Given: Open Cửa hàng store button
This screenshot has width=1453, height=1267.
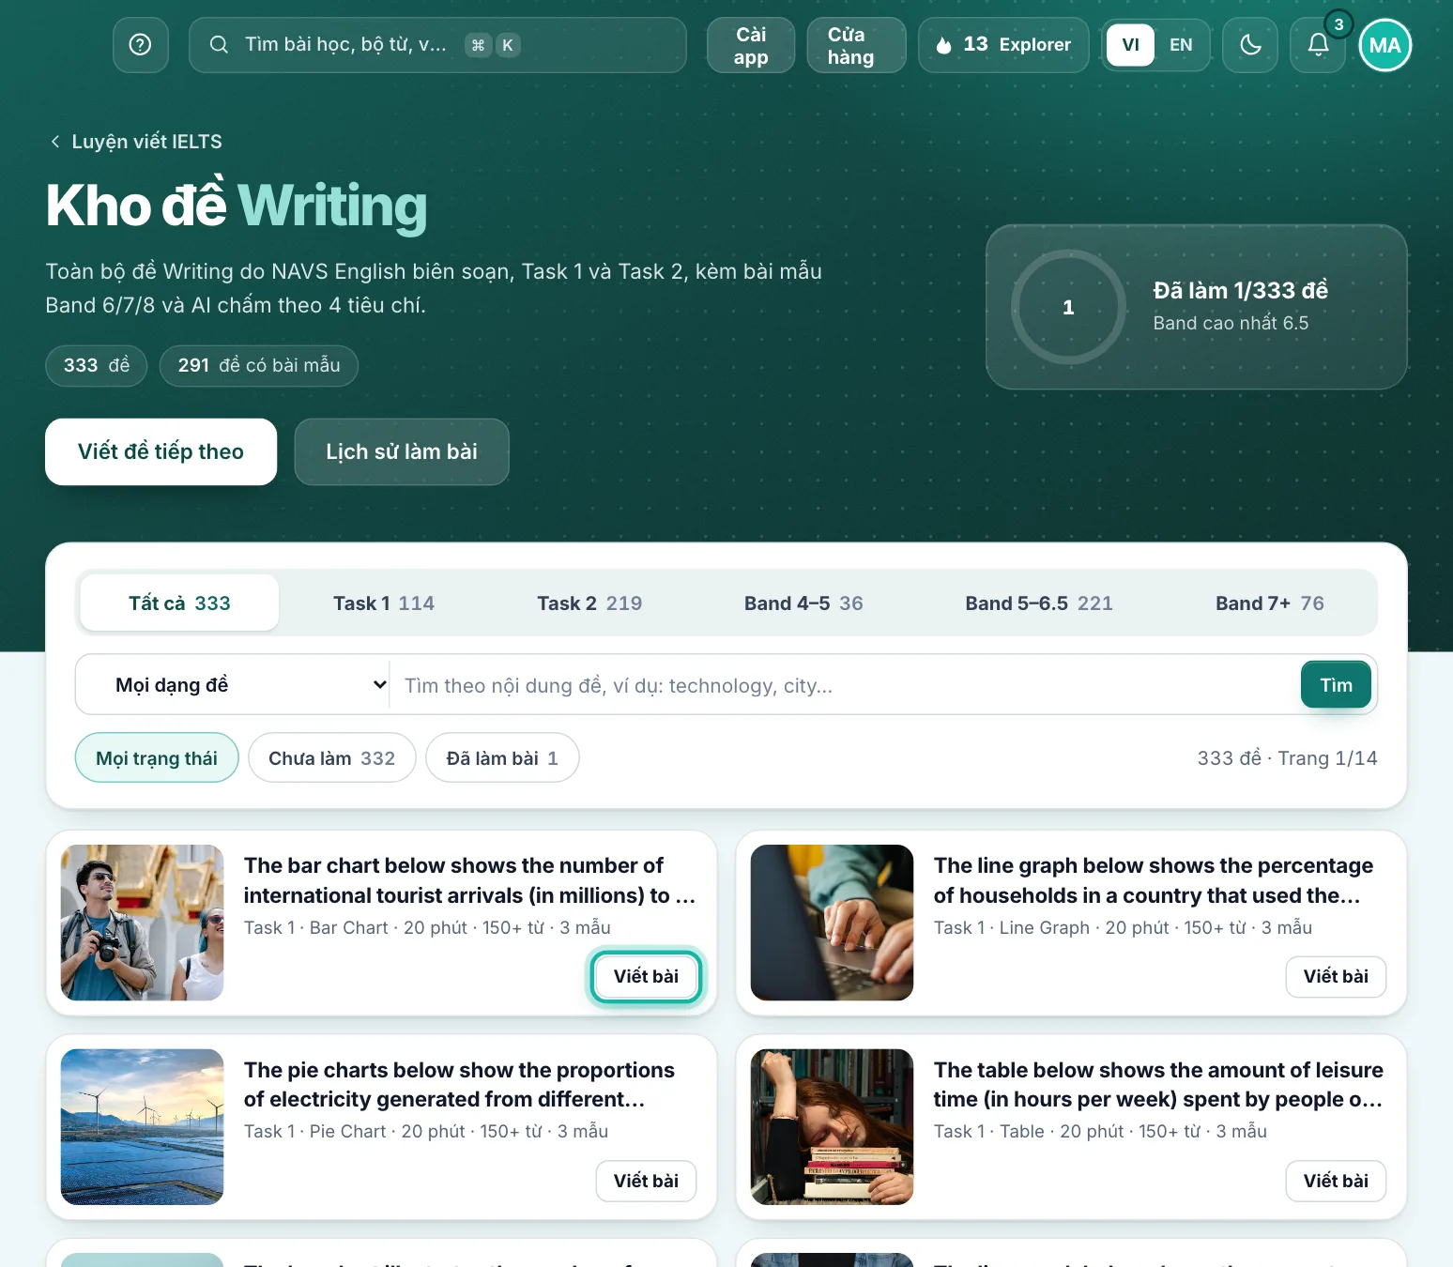Looking at the screenshot, I should [856, 45].
